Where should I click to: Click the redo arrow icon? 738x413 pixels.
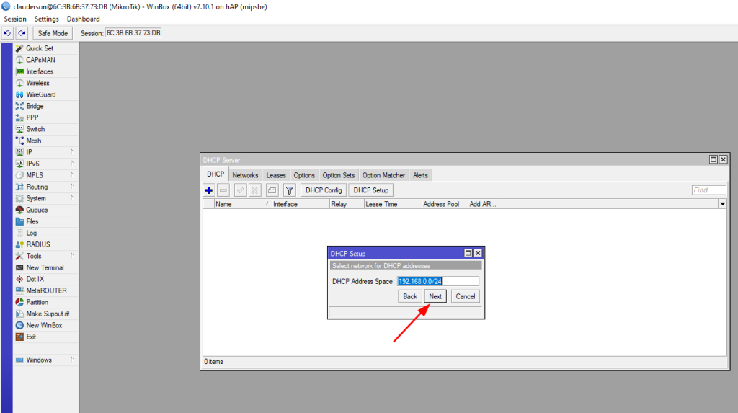click(x=22, y=33)
